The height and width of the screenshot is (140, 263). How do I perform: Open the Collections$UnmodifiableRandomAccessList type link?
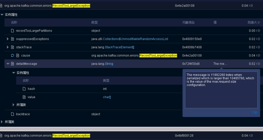point(135,39)
